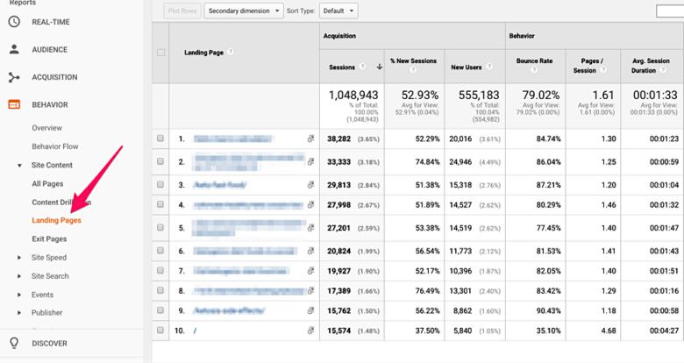Open row 4 landing page external link icon
The width and height of the screenshot is (684, 363).
310,204
